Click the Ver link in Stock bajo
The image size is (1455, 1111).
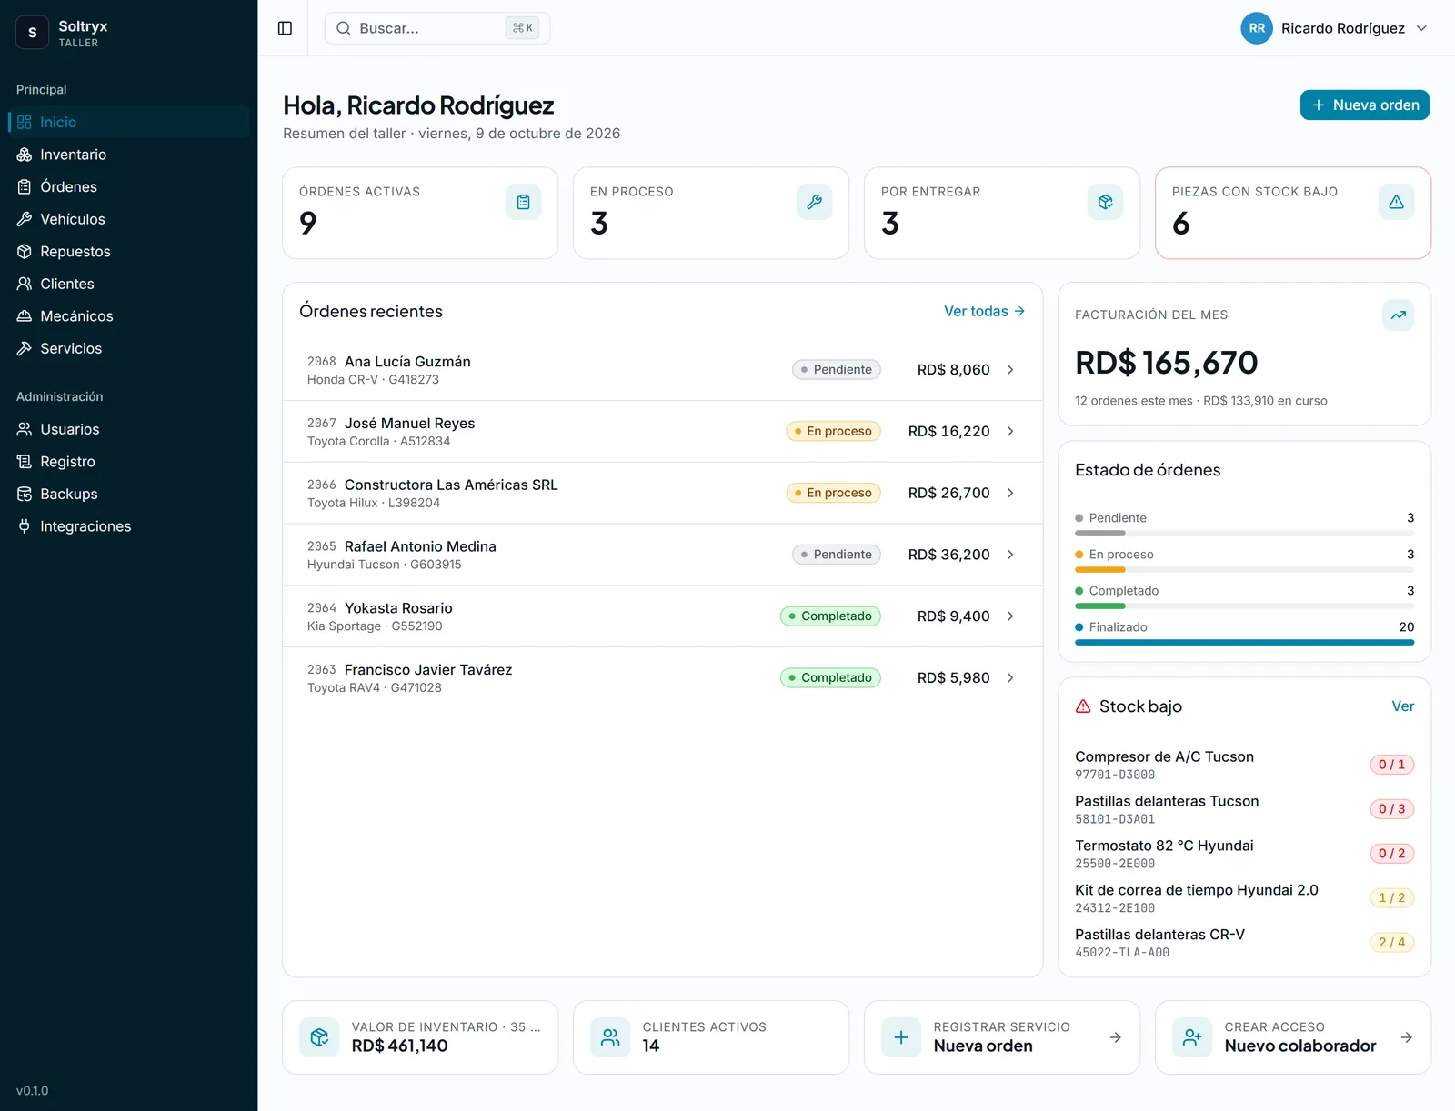point(1402,706)
